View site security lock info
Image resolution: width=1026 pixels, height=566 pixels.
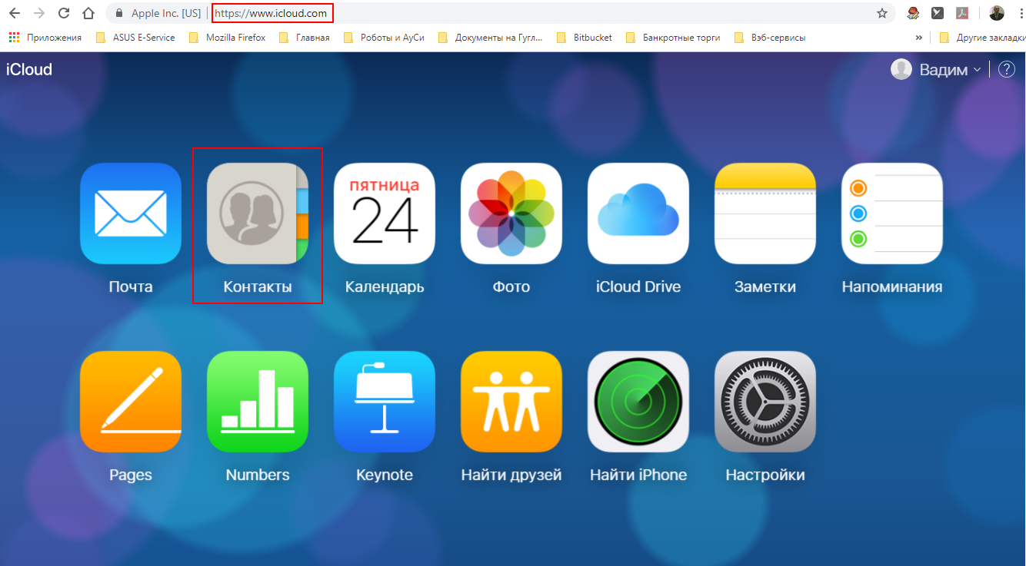[x=118, y=13]
